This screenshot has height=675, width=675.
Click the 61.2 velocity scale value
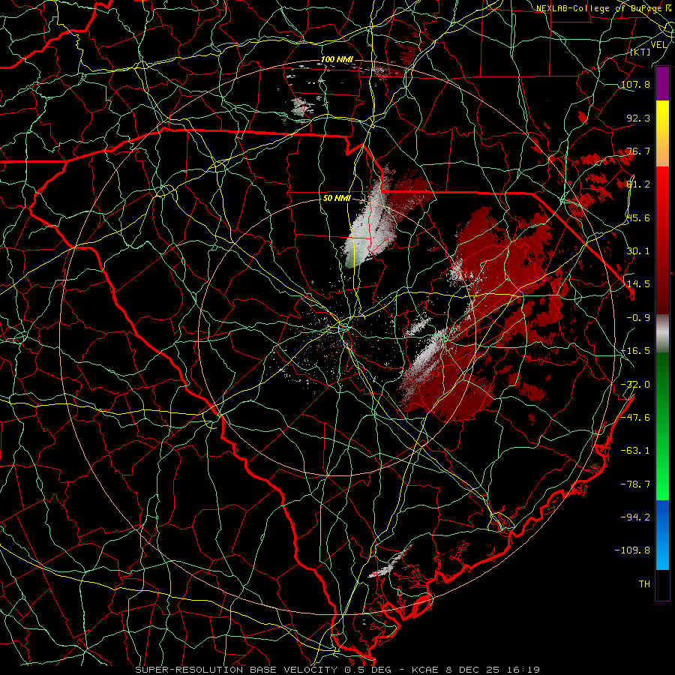point(638,184)
